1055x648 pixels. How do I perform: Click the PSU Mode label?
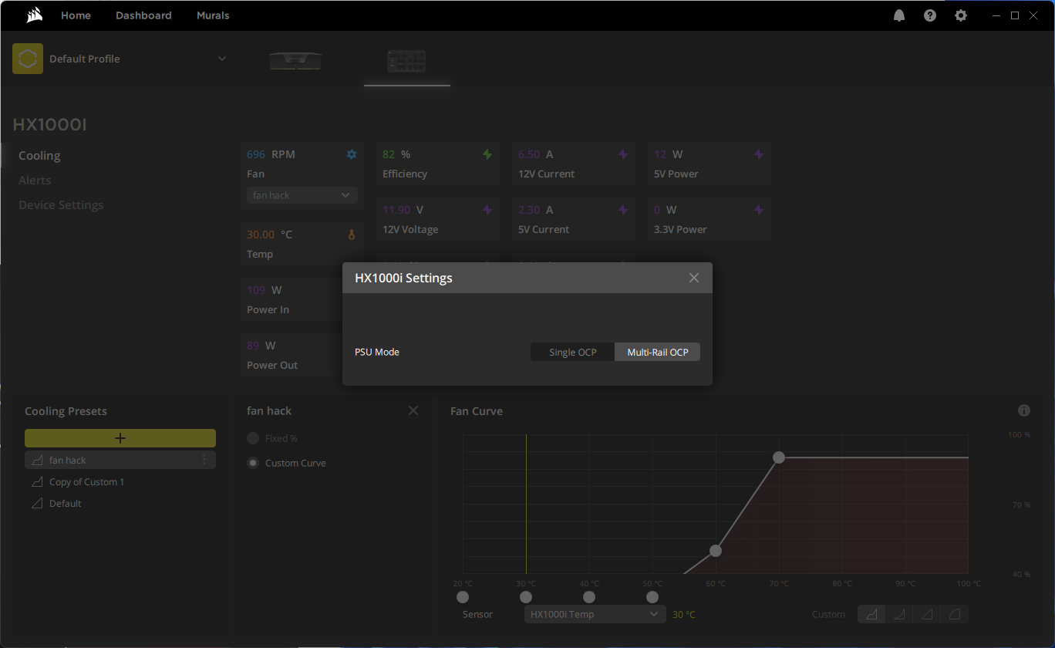pyautogui.click(x=377, y=352)
